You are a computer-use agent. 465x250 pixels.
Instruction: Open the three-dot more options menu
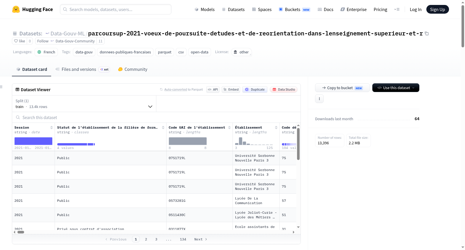pos(319,99)
